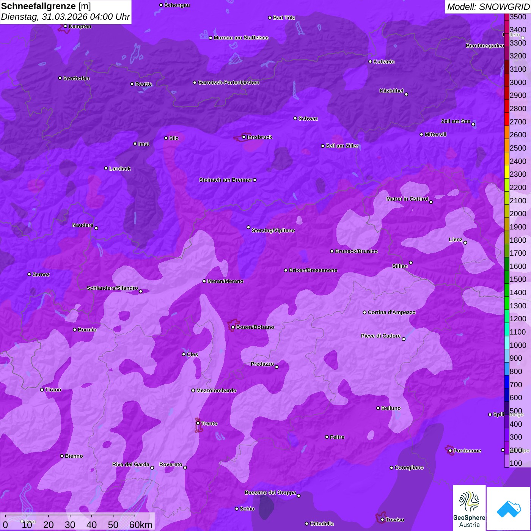Click the Modell: SNOWGRID label

click(x=488, y=7)
